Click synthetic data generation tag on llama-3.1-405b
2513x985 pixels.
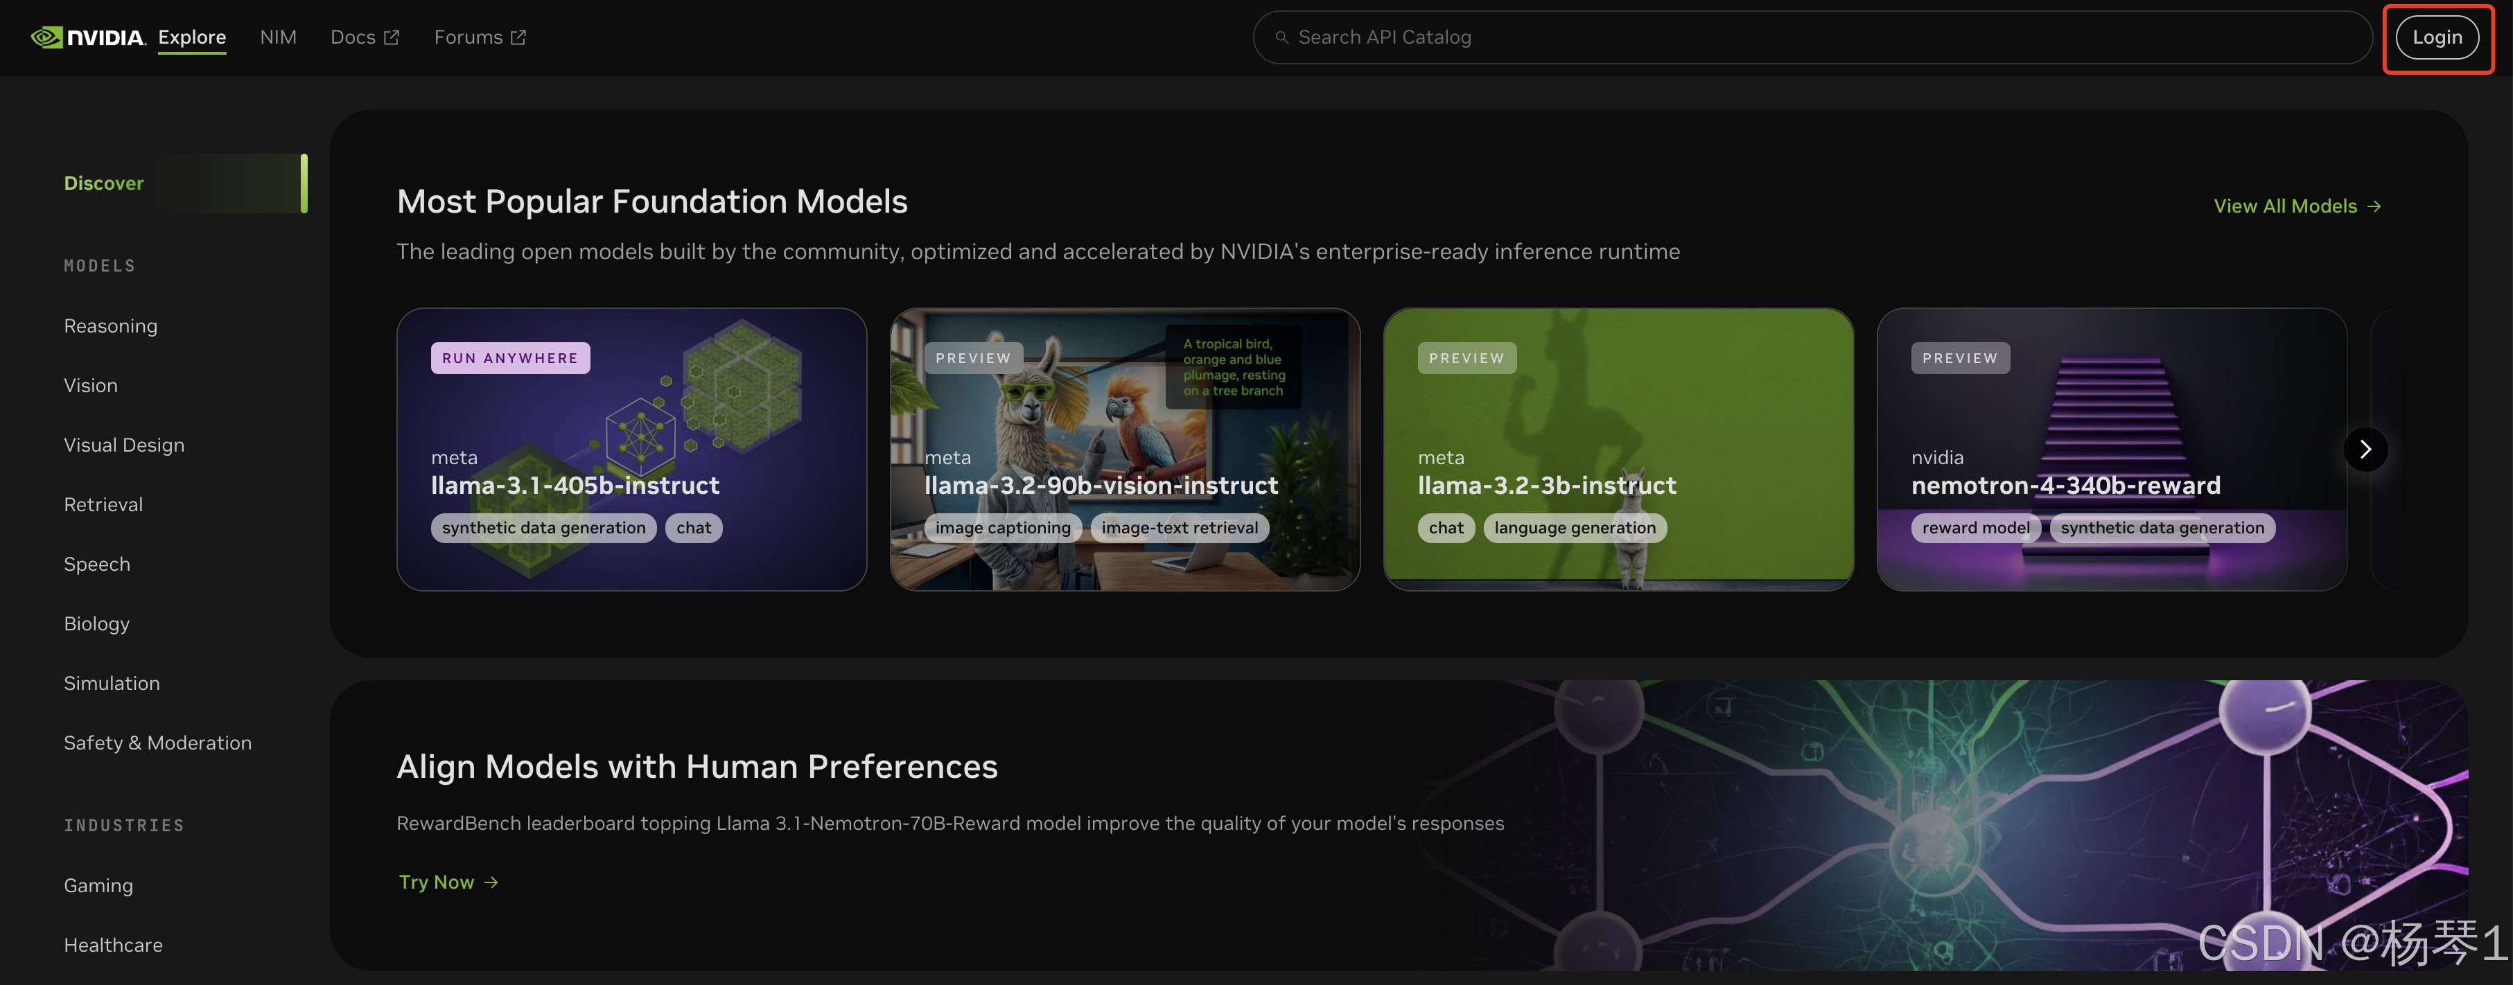(543, 528)
